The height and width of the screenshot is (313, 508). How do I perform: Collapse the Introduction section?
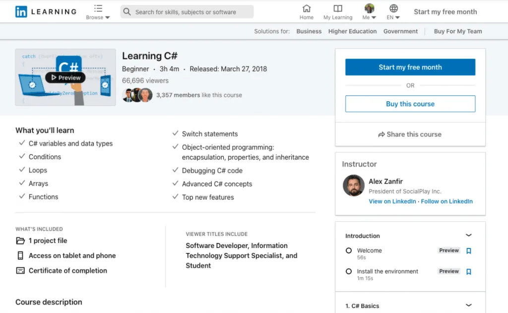pos(468,236)
